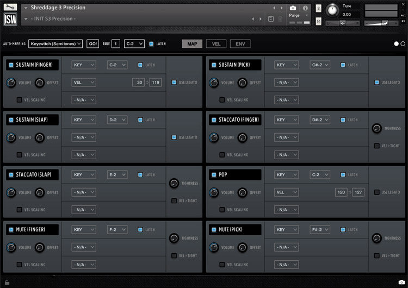Screen dimensions: 408x288
Task: Toggle Latch for Staccato (Slap)
Action: coord(140,174)
